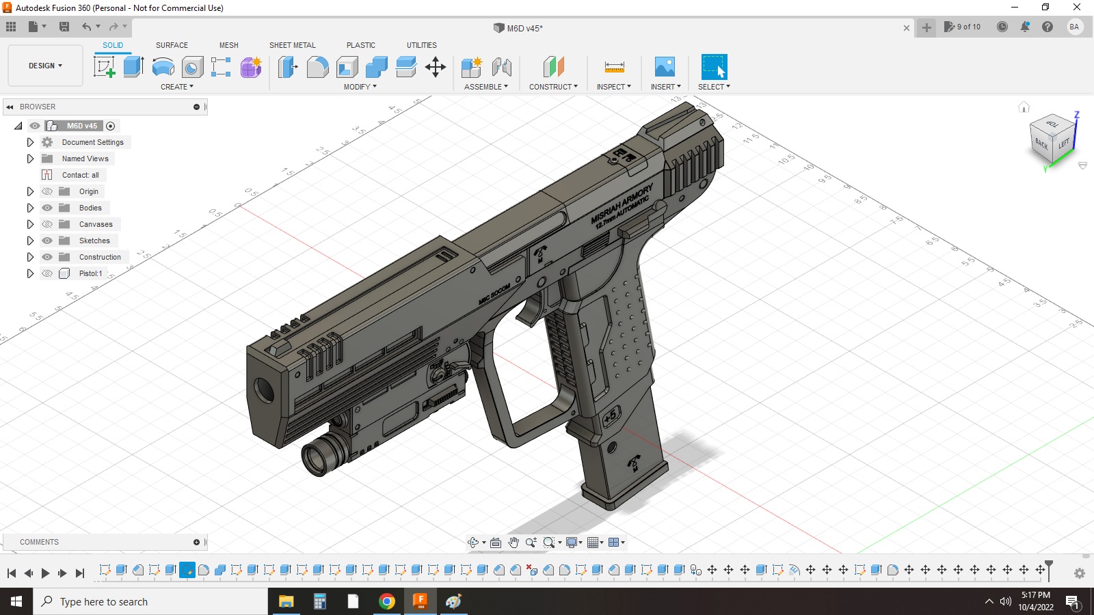
Task: Open the DESIGN workspace dropdown
Action: tap(45, 66)
